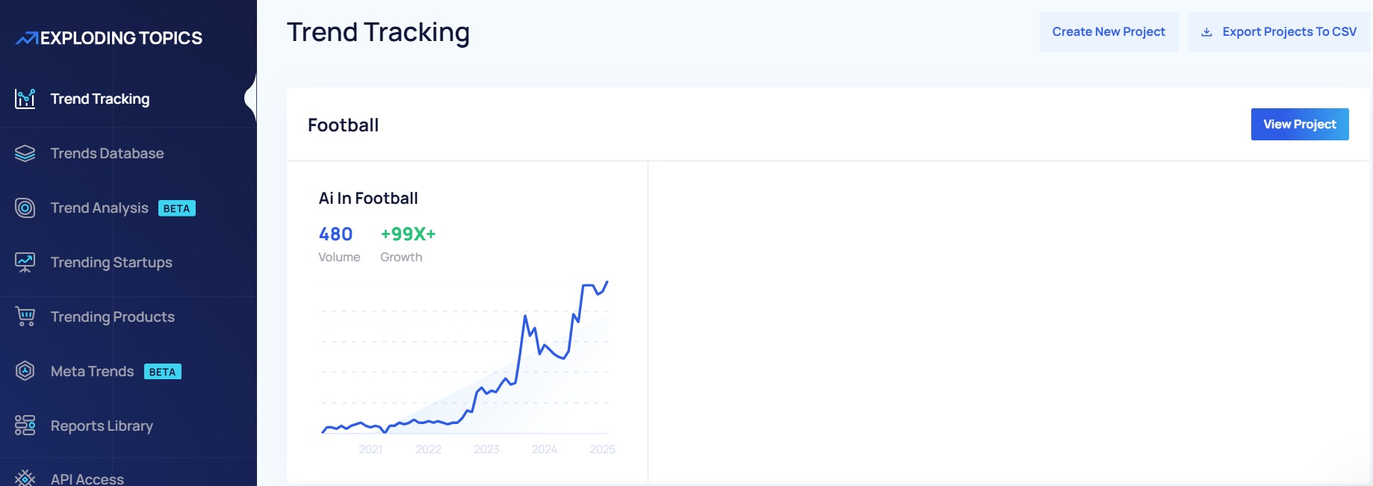
Task: Click the Exploding Topics logo
Action: click(x=108, y=37)
